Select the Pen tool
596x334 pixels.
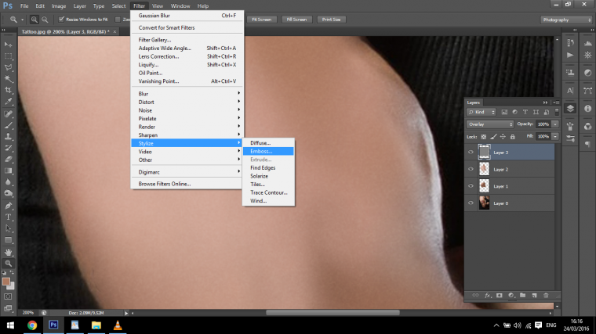(x=8, y=206)
